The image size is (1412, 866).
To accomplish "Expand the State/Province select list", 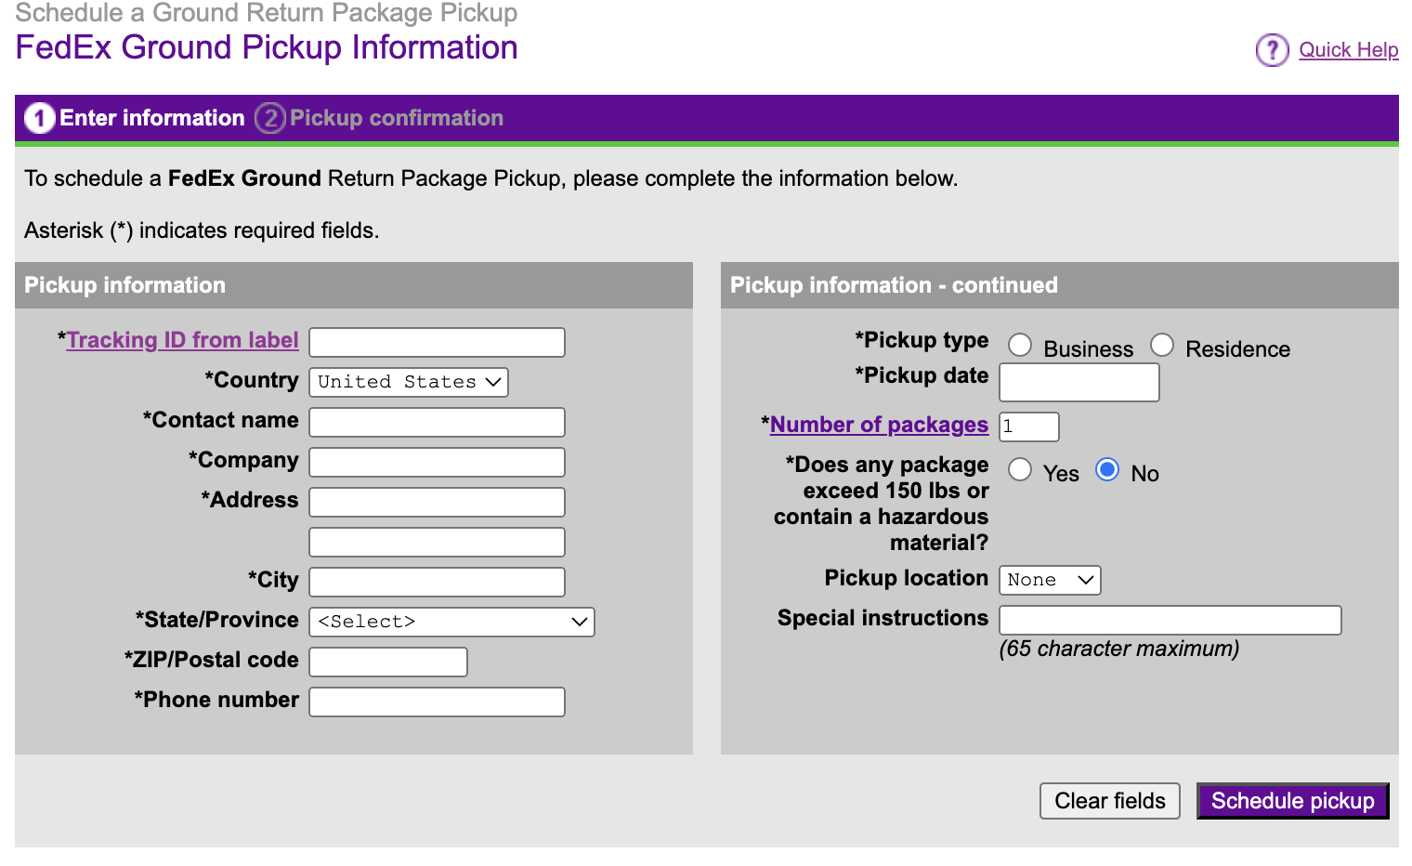I will pos(451,622).
